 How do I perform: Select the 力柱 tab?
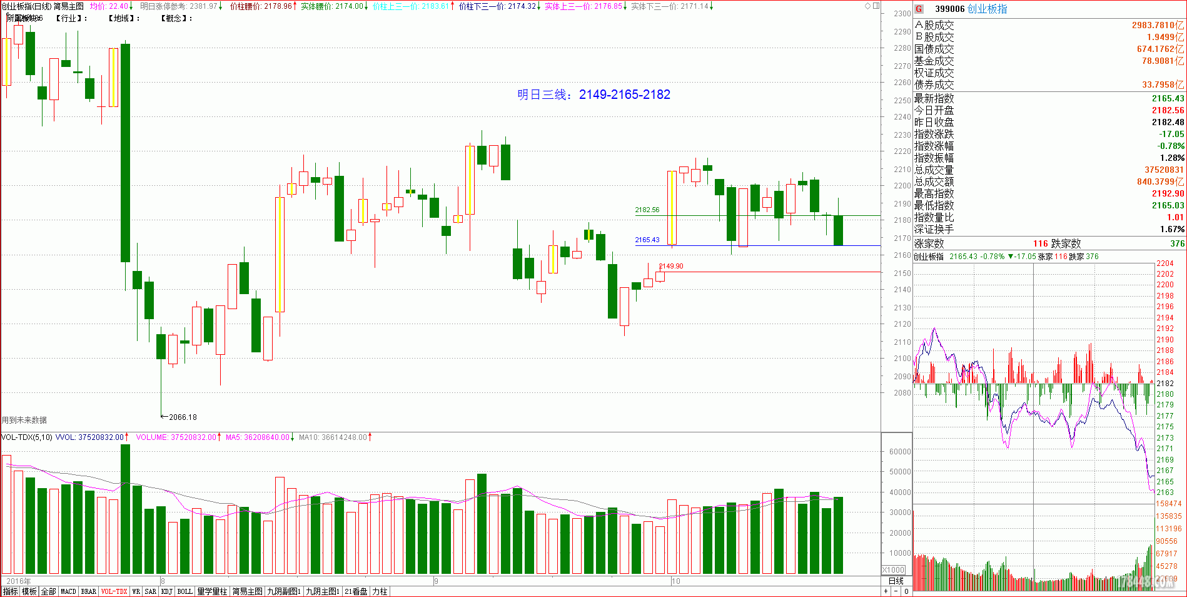tap(380, 591)
